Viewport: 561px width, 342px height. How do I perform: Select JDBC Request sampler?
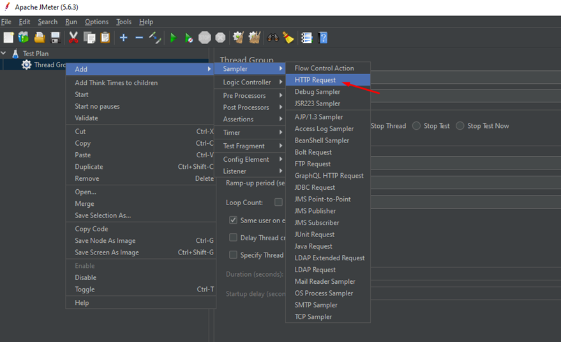click(315, 187)
